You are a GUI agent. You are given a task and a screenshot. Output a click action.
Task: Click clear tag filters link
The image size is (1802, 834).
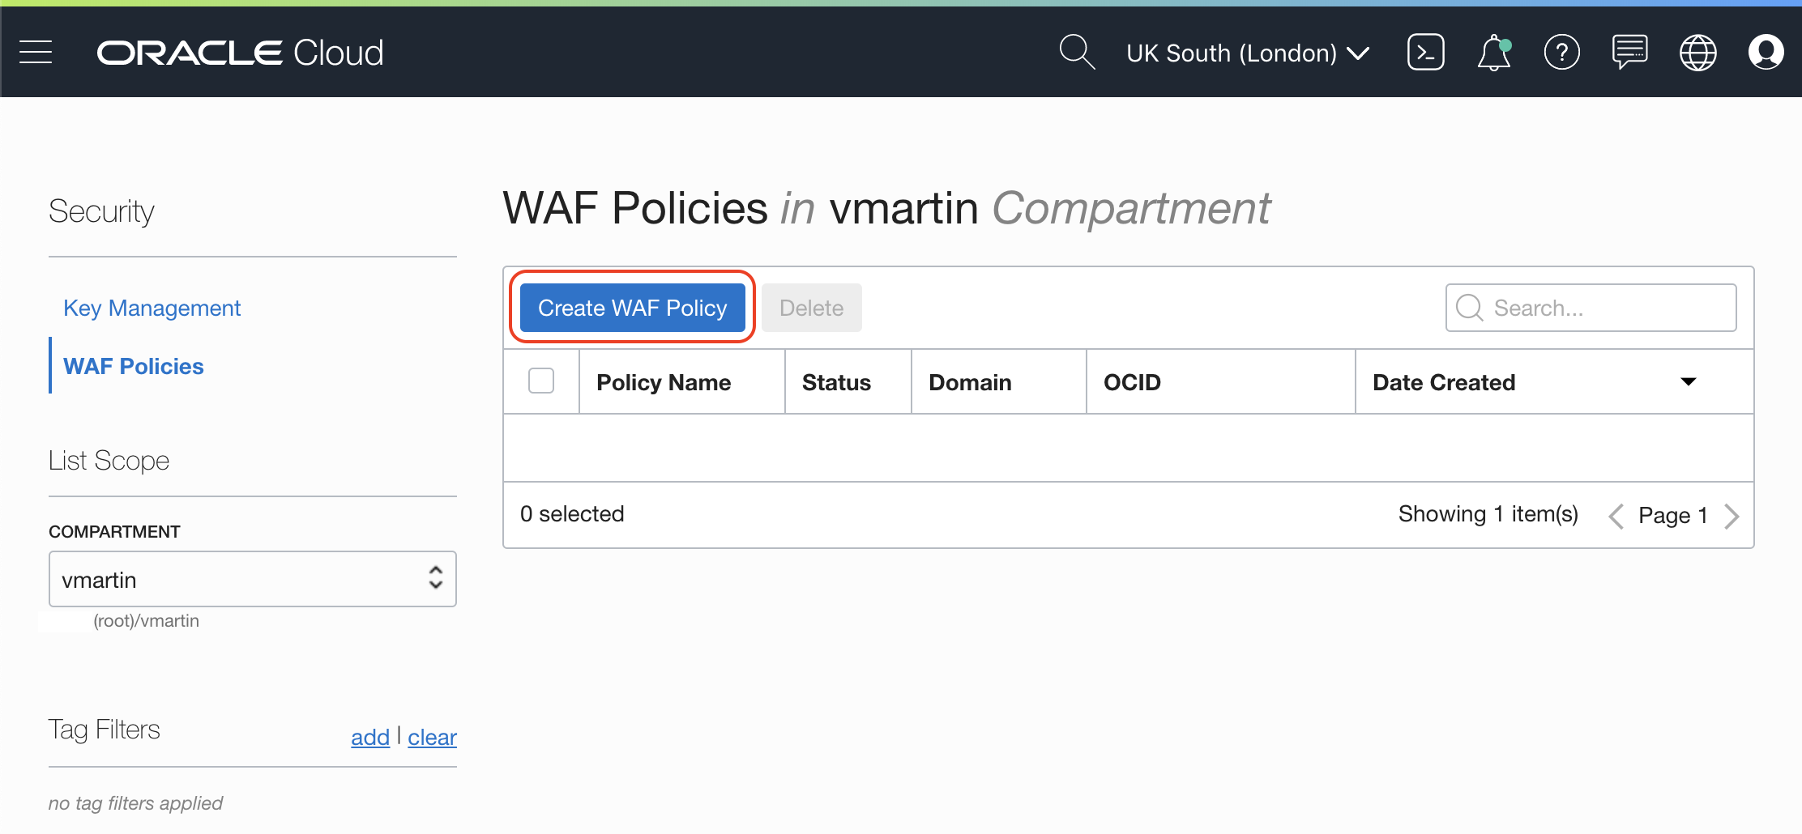(432, 737)
